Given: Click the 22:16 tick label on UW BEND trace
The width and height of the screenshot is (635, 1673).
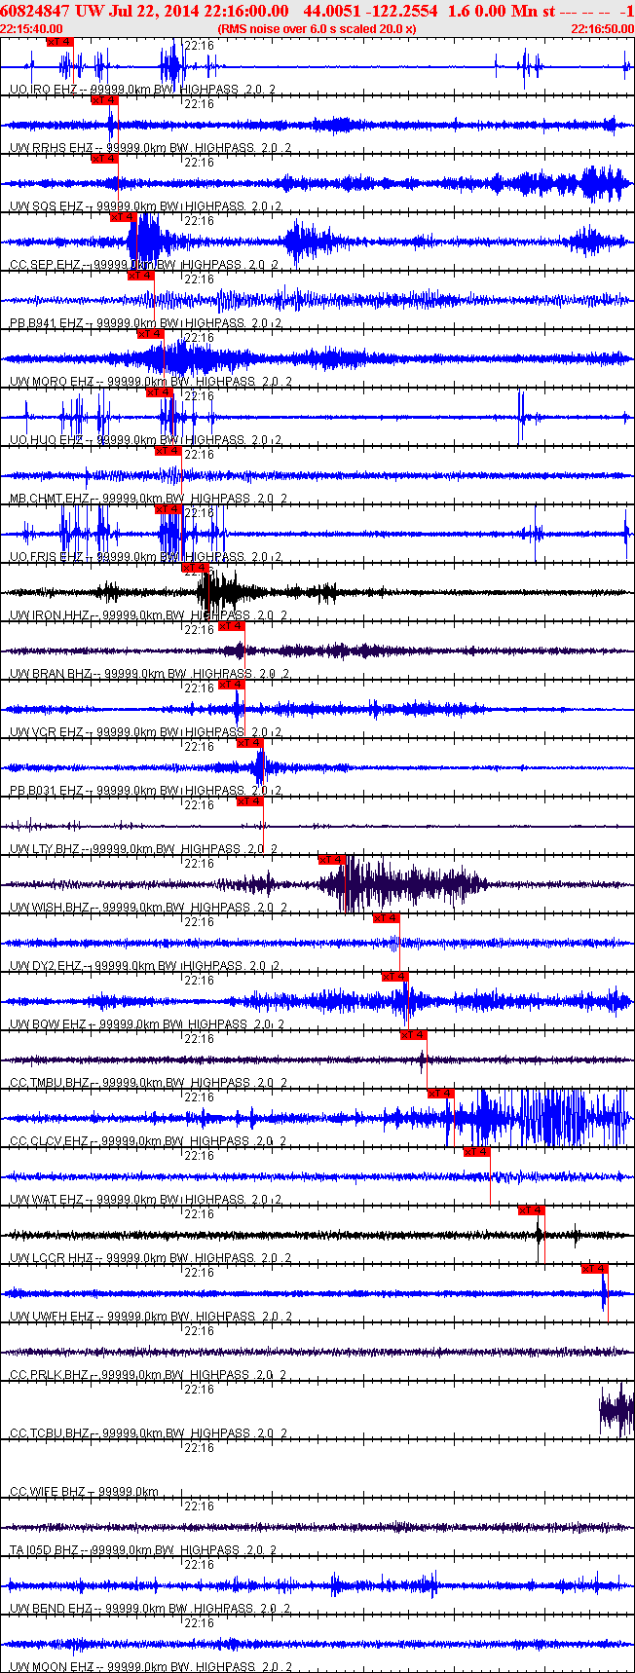Looking at the screenshot, I should tap(199, 1564).
